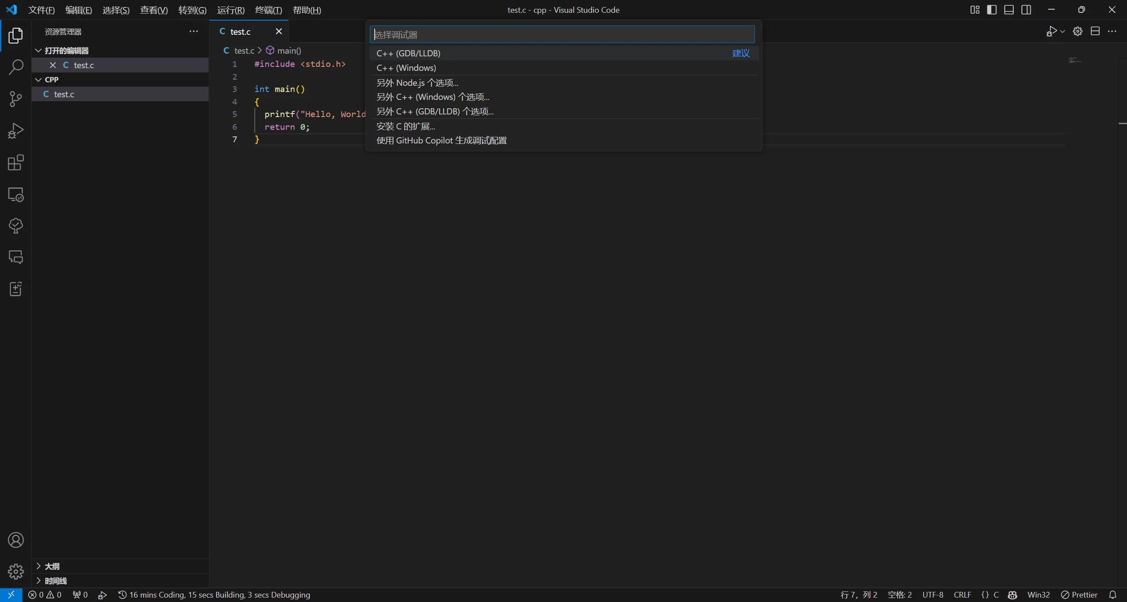The width and height of the screenshot is (1127, 602).
Task: Click the Accounts icon in activity bar
Action: 16,540
